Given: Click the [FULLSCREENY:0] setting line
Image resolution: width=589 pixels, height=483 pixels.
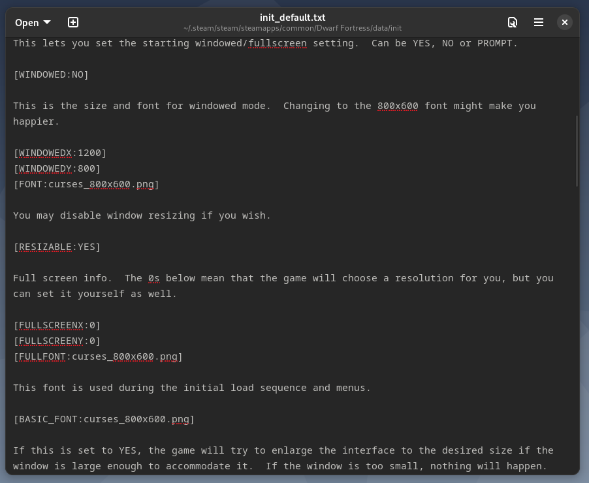Looking at the screenshot, I should pos(57,341).
